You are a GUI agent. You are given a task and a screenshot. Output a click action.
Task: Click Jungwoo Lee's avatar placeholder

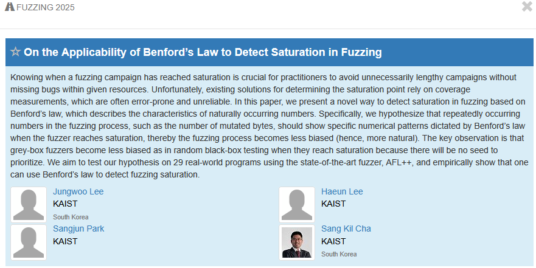(29, 205)
